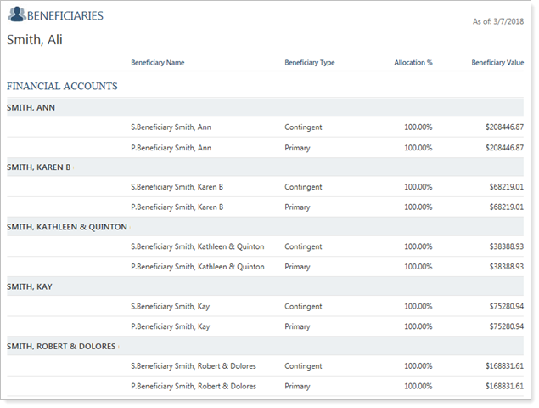Click the Allocation % column header

click(413, 63)
